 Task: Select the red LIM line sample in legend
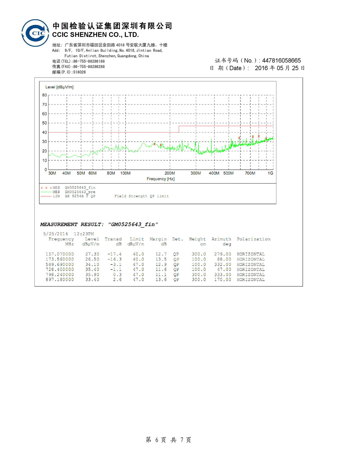click(46, 196)
